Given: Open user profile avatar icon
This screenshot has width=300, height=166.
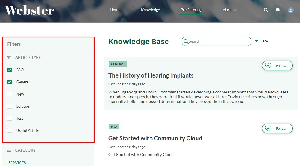Looking at the screenshot, I should point(291,10).
